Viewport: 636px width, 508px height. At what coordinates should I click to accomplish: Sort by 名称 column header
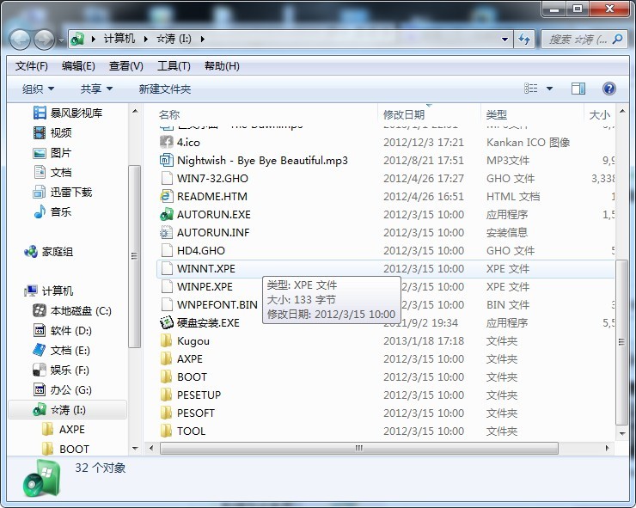coord(169,115)
